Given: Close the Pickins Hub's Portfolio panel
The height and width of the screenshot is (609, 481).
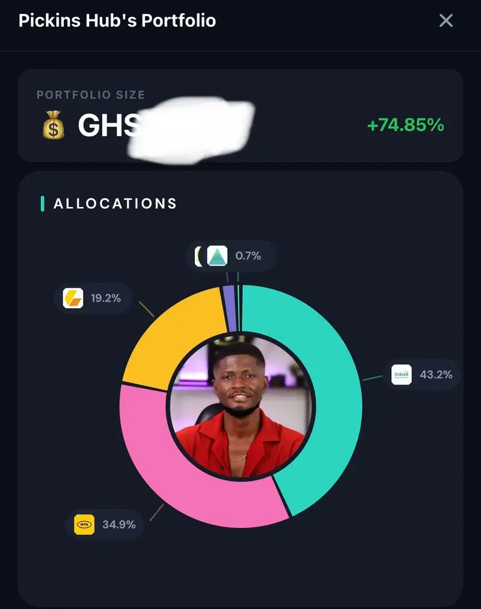Looking at the screenshot, I should click(x=446, y=20).
